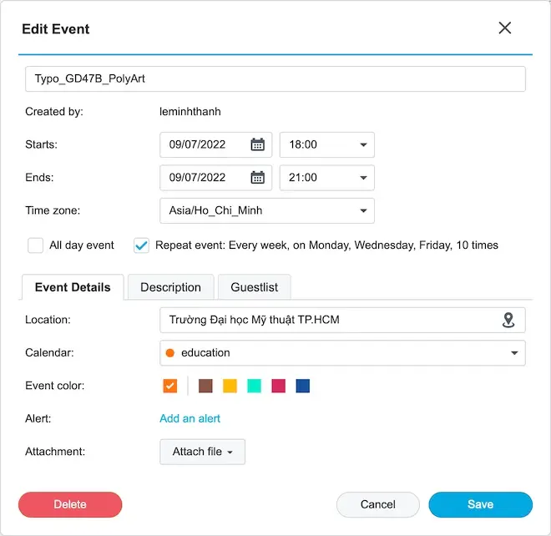Viewport: 551px width, 536px height.
Task: Open the Ends date calendar picker
Action: click(x=258, y=178)
